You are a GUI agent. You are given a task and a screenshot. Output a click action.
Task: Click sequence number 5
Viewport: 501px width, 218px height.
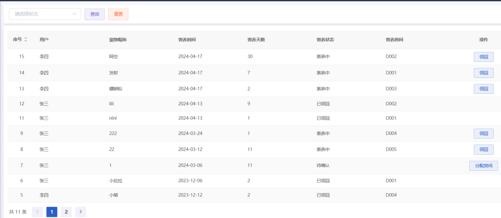coord(22,195)
